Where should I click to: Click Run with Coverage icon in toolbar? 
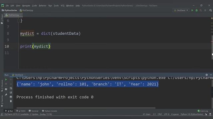[x=201, y=10]
